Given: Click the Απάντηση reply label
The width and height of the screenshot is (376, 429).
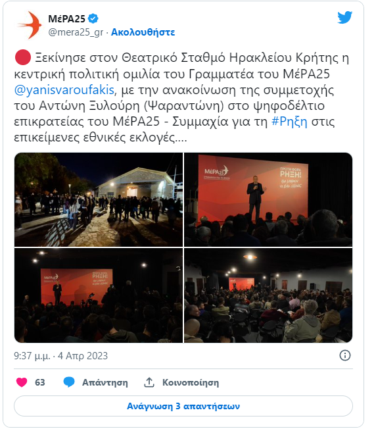Looking at the screenshot, I should [105, 382].
